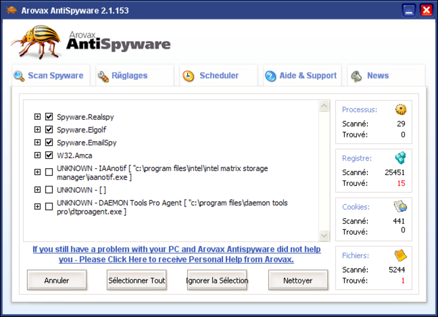Open the Aide & Support tab

tap(302, 75)
